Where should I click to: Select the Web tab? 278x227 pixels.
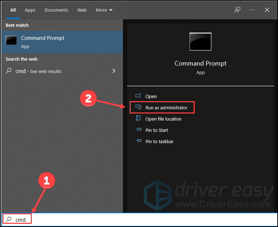82,10
